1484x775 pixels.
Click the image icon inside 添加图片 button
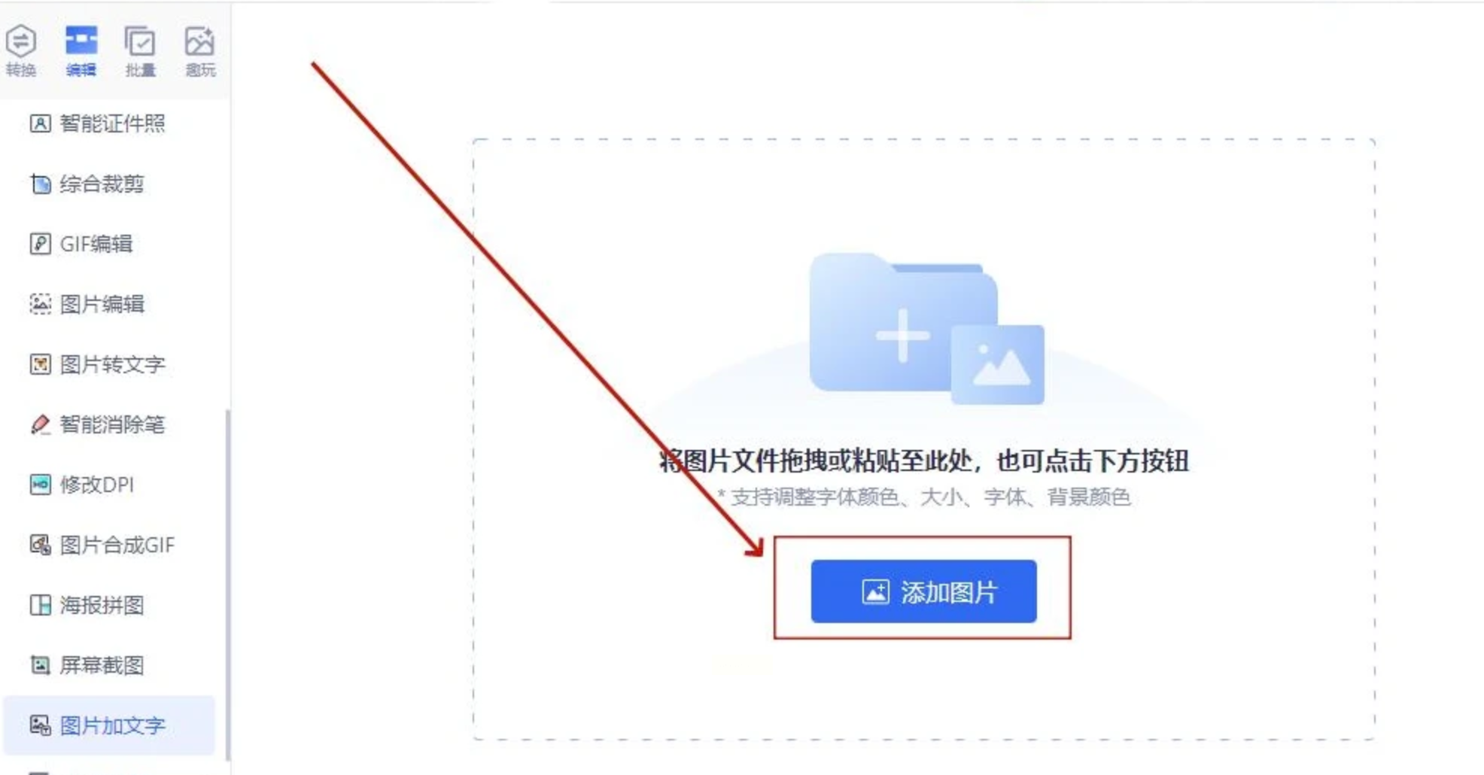875,592
